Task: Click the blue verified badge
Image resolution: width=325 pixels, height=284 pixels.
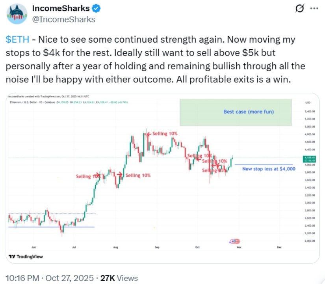Action: [96, 8]
